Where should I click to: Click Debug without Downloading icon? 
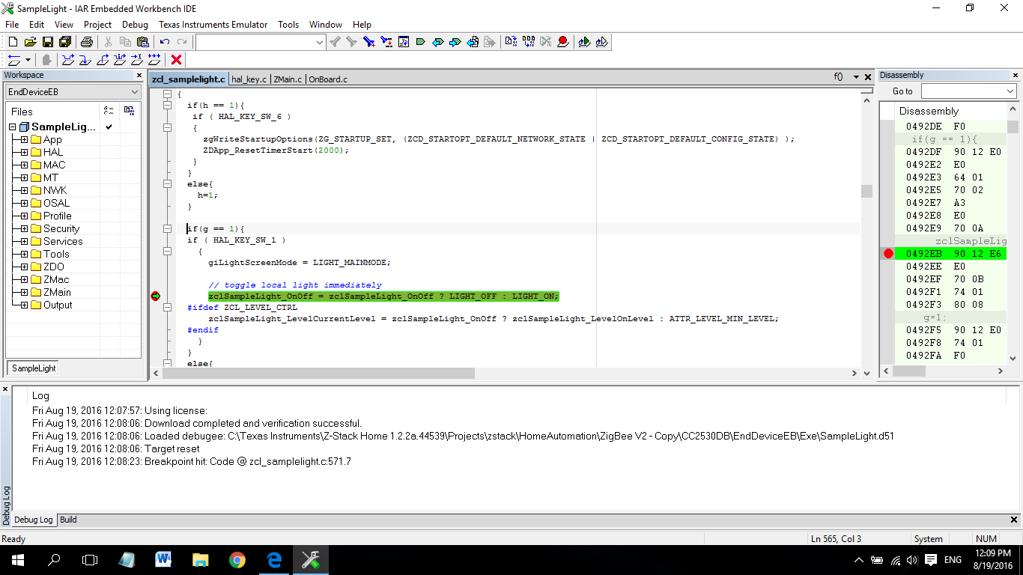602,42
